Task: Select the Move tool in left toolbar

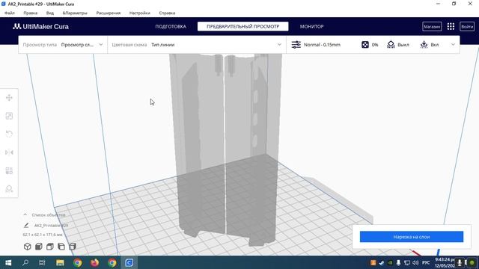Action: pos(9,98)
